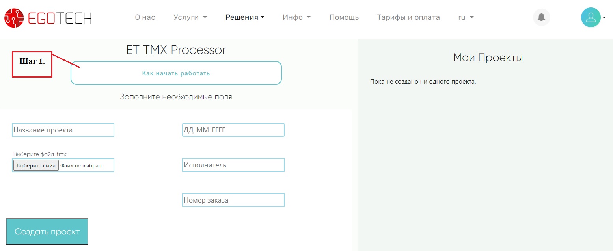Expand the arrow next to the profile avatar

tap(604, 17)
